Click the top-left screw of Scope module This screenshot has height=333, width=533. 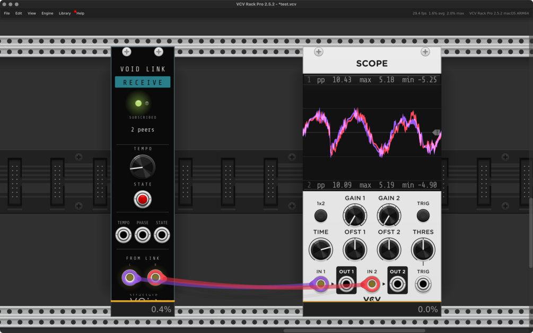[319, 51]
